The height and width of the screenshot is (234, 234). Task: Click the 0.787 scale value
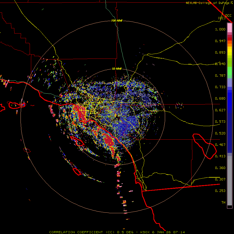coord(220,75)
